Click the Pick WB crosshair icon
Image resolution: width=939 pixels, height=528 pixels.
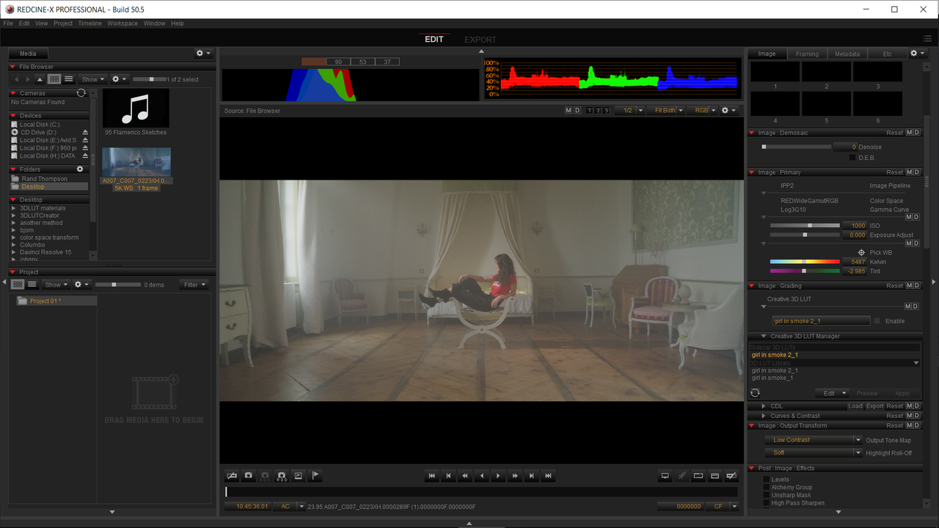[x=861, y=252]
